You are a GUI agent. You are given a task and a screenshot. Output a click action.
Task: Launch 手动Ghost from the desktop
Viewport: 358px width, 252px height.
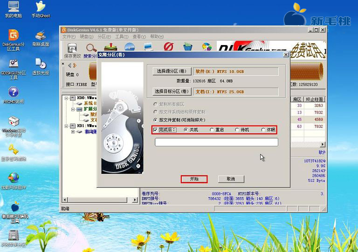(41, 10)
